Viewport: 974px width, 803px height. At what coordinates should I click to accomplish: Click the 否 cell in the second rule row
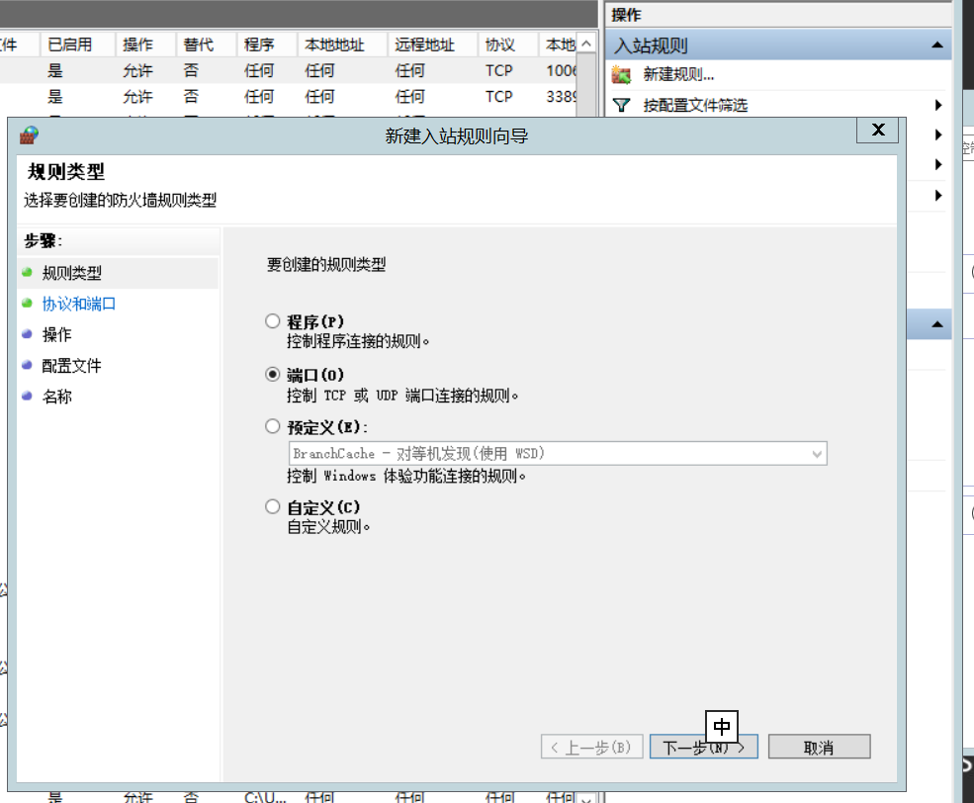click(x=191, y=97)
